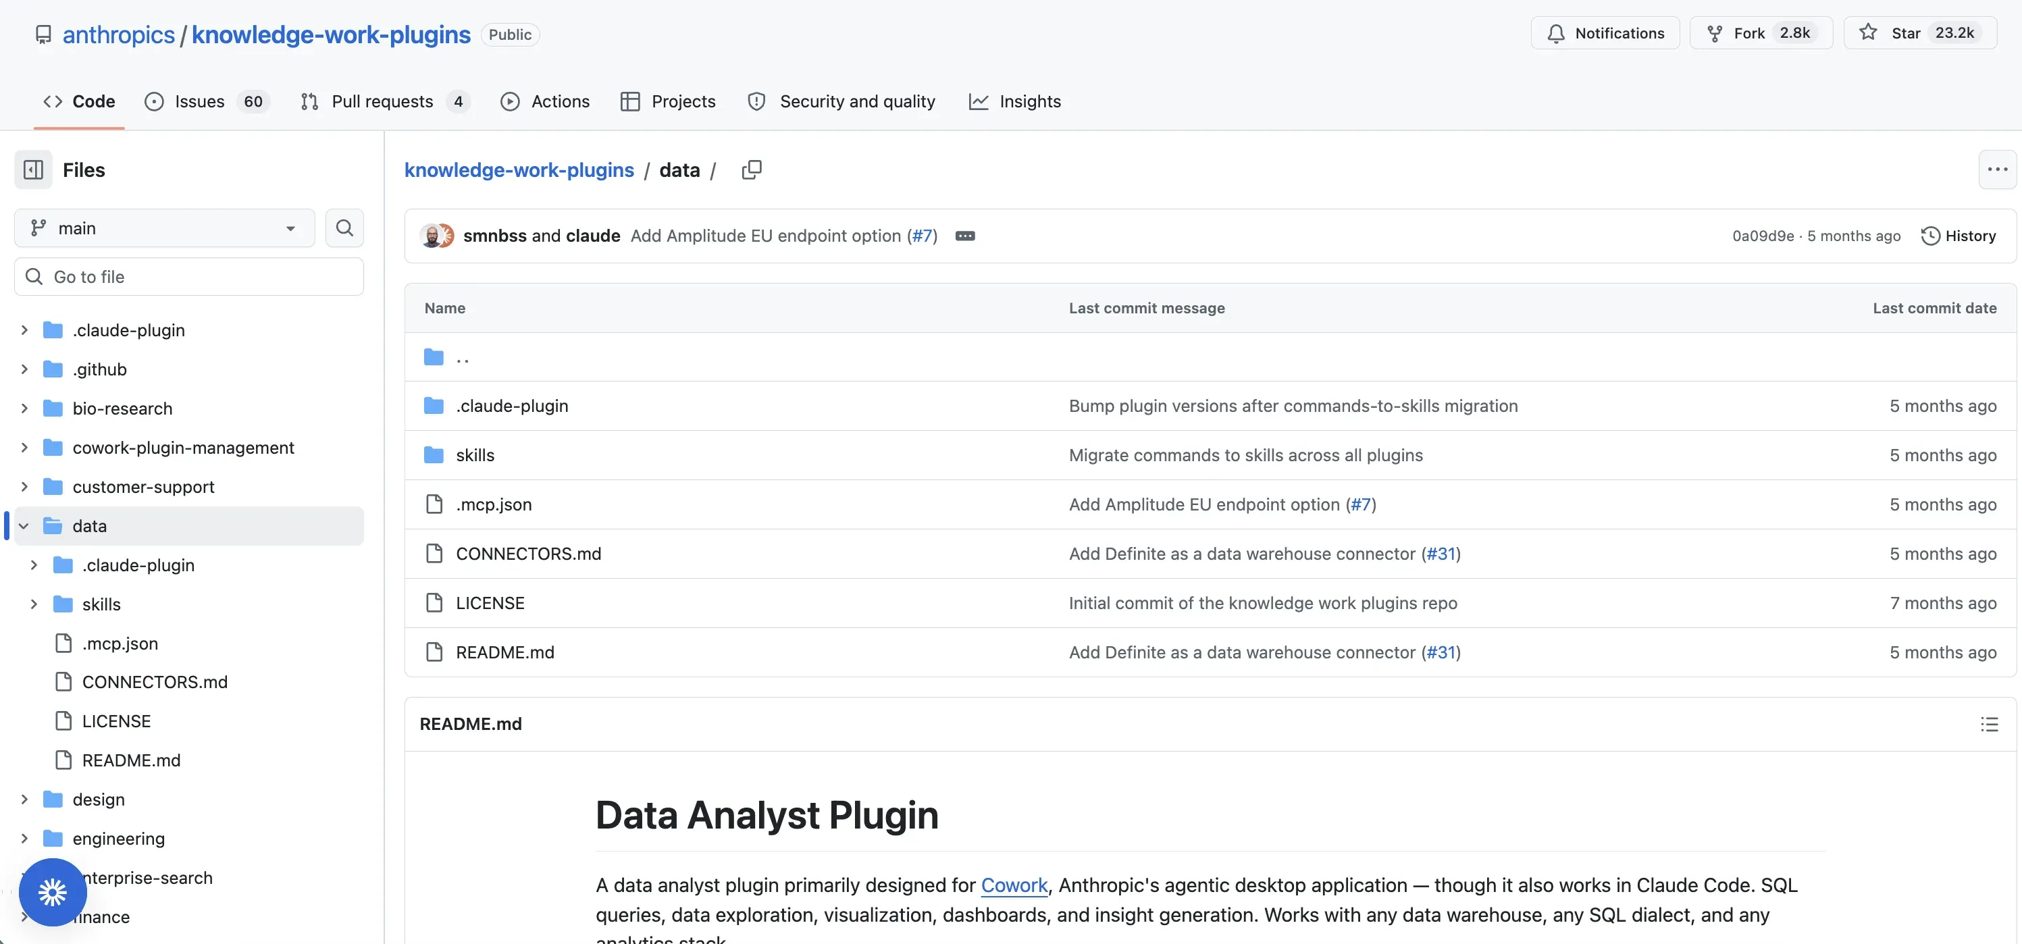Viewport: 2022px width, 944px height.
Task: Click the file icon of the LICENSE row
Action: (x=434, y=602)
